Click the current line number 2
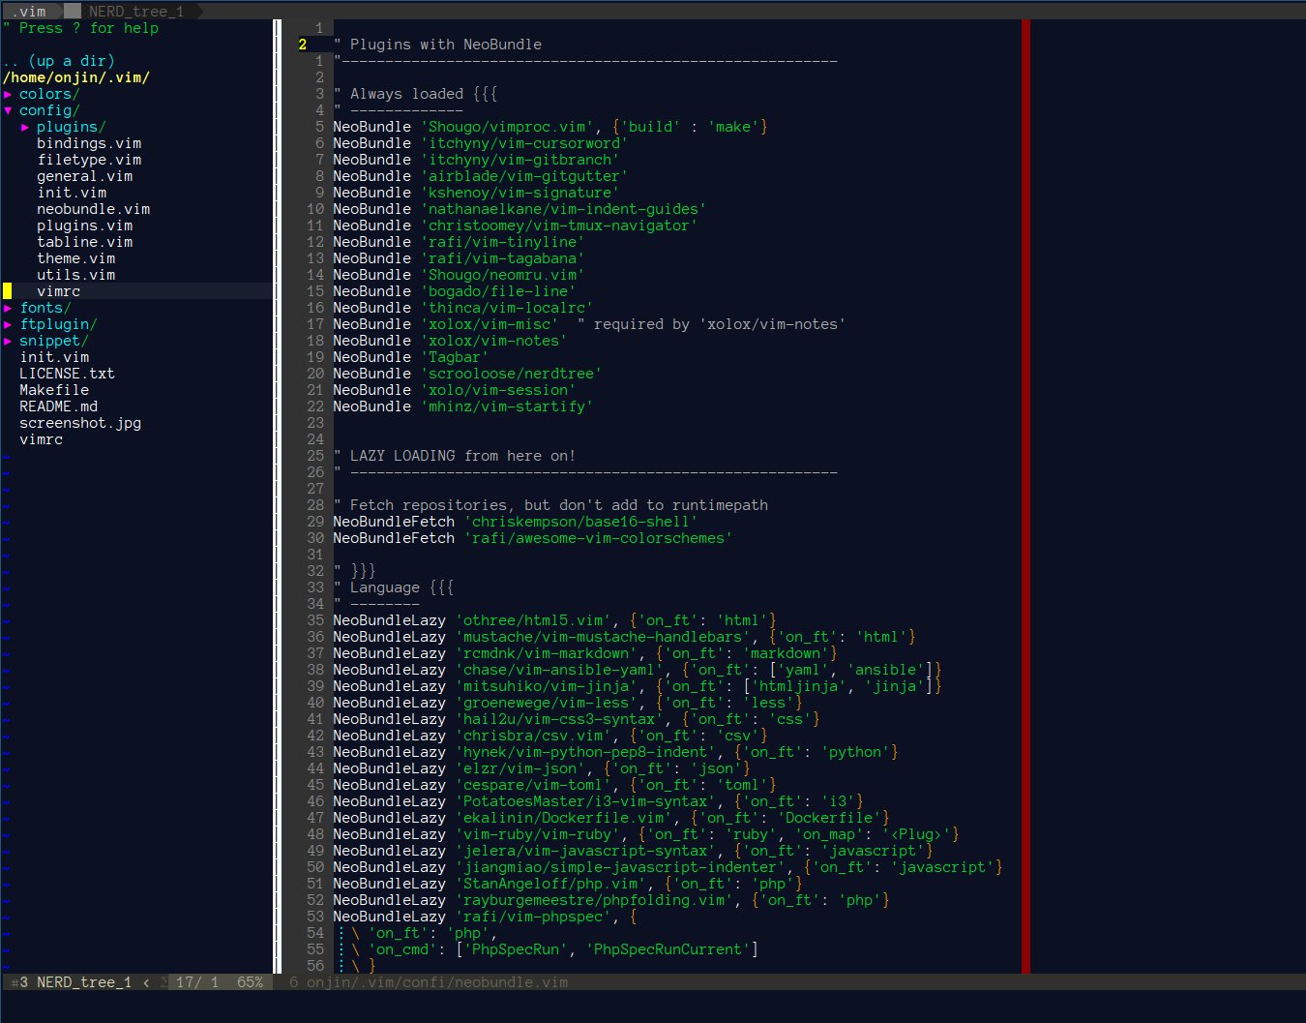Image resolution: width=1306 pixels, height=1023 pixels. [303, 45]
